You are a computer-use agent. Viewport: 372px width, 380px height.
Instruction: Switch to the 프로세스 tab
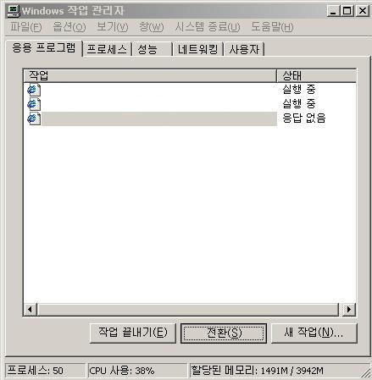pyautogui.click(x=107, y=50)
